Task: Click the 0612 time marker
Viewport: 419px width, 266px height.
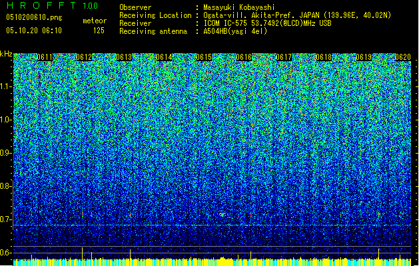Action: pos(84,57)
